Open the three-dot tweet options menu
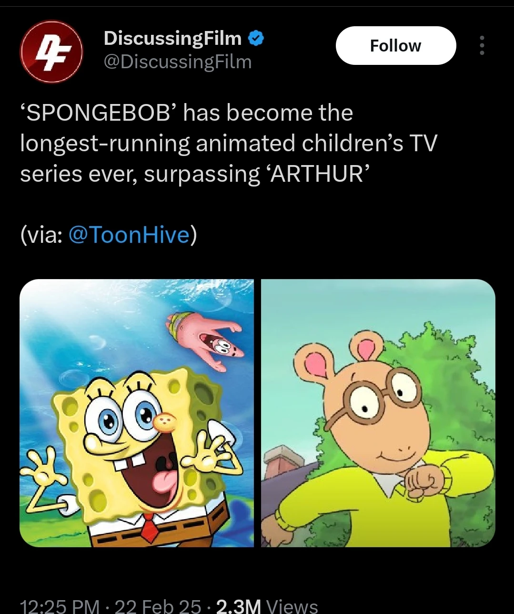Image resolution: width=514 pixels, height=614 pixels. pos(482,45)
